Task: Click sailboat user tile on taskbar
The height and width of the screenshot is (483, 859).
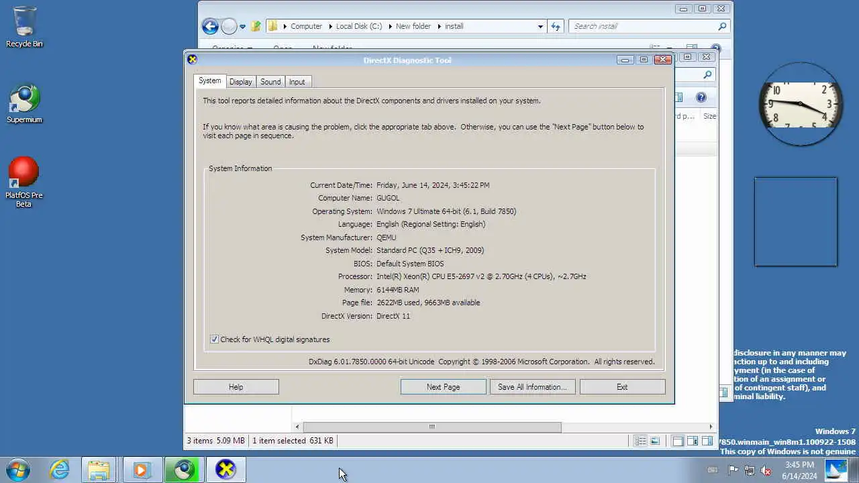Action: [x=836, y=470]
